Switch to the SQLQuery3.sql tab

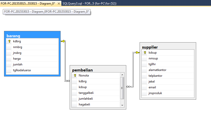point(90,4)
